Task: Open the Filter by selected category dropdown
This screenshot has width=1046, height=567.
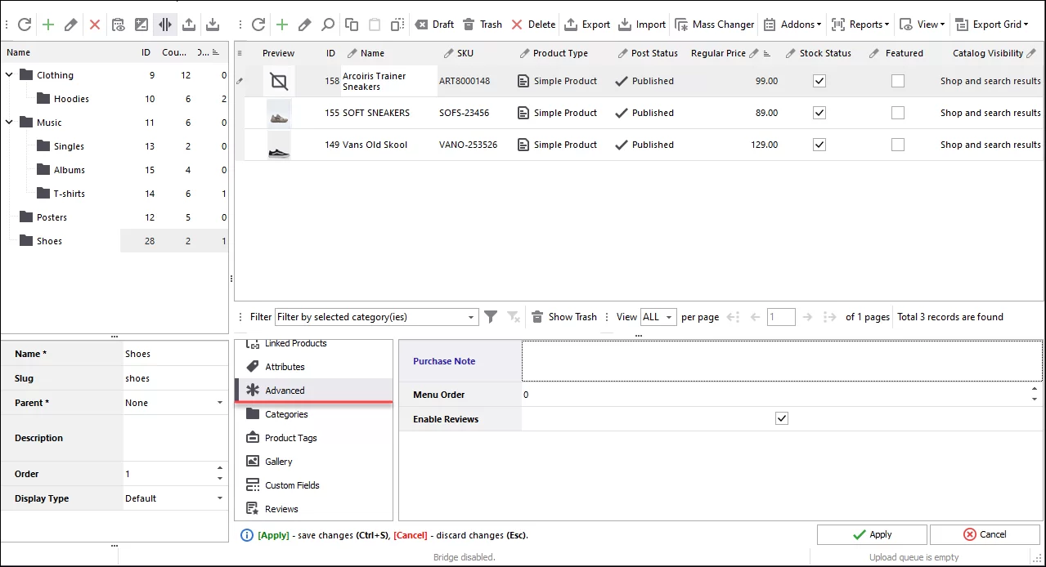Action: [469, 316]
